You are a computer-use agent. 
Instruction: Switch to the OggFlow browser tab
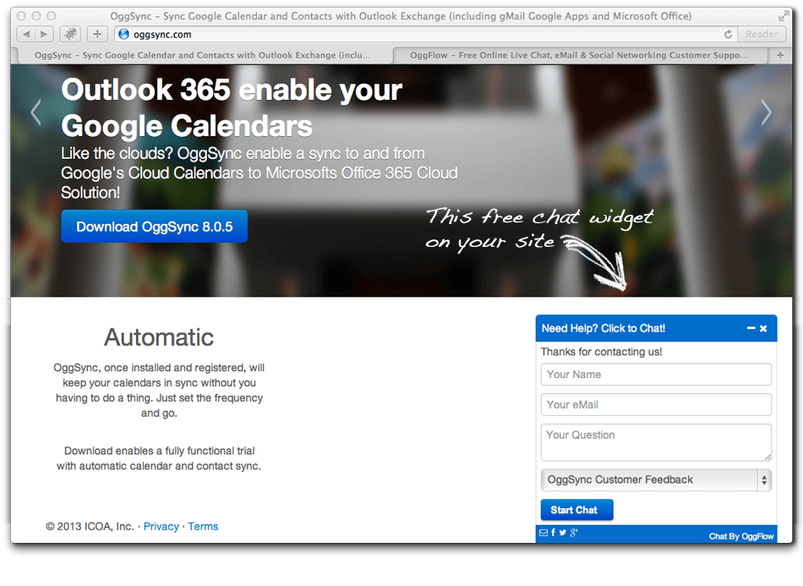579,55
